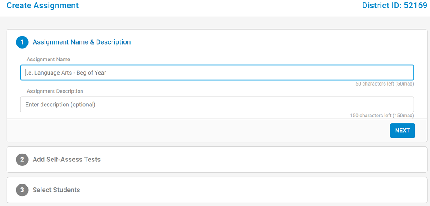Click the step 2 number circle icon

click(22, 160)
